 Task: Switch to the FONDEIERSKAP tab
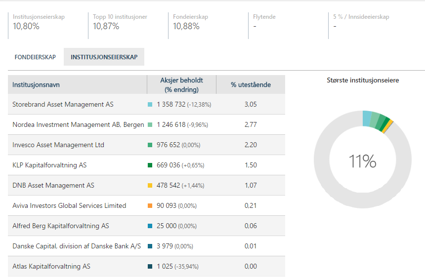coord(35,57)
